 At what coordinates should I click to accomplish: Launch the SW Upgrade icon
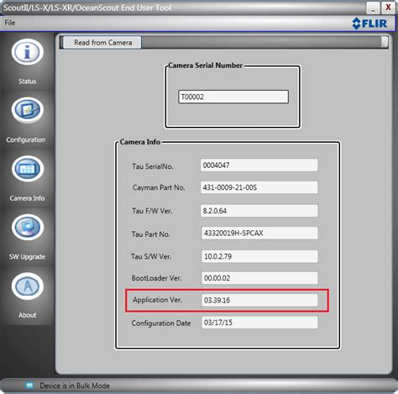pos(28,228)
